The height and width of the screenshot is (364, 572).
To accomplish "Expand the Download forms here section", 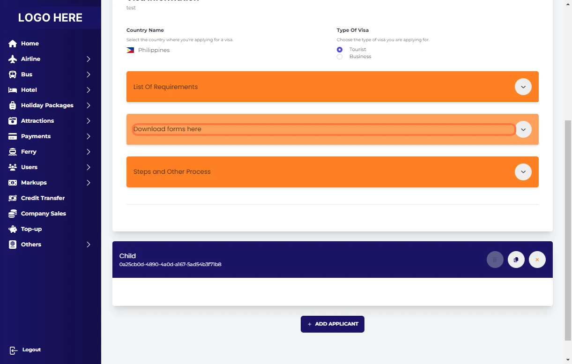I will click(523, 129).
